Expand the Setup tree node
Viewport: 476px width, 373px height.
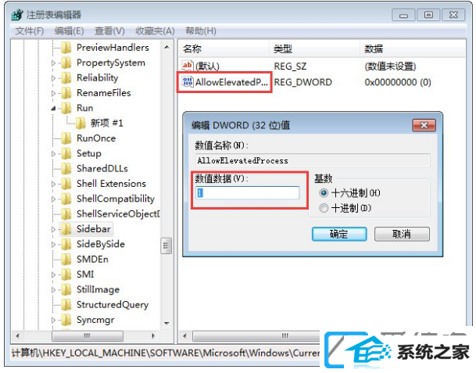[53, 154]
